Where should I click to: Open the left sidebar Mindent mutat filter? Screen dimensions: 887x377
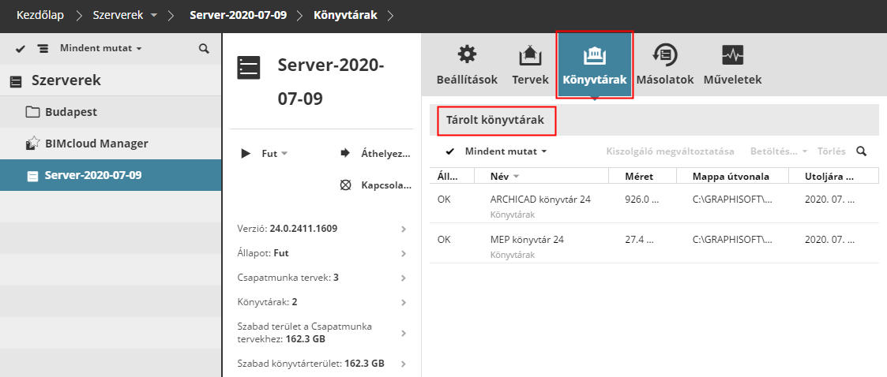100,49
